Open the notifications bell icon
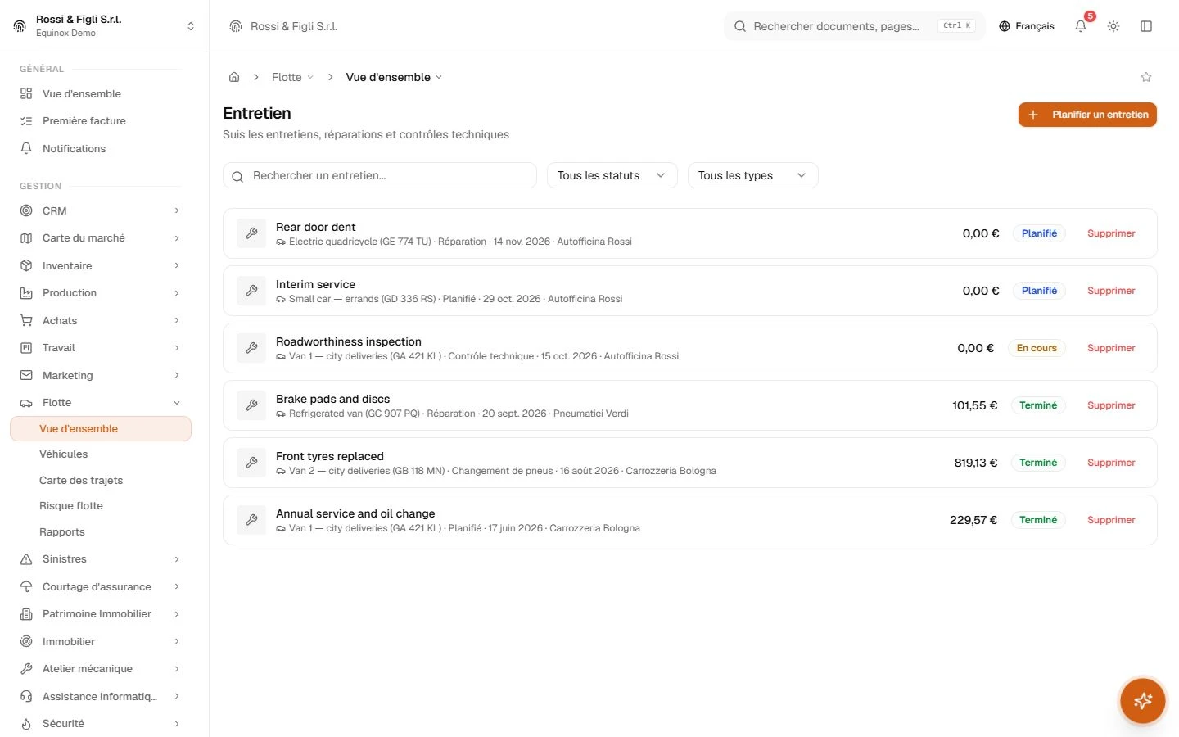 click(1081, 26)
